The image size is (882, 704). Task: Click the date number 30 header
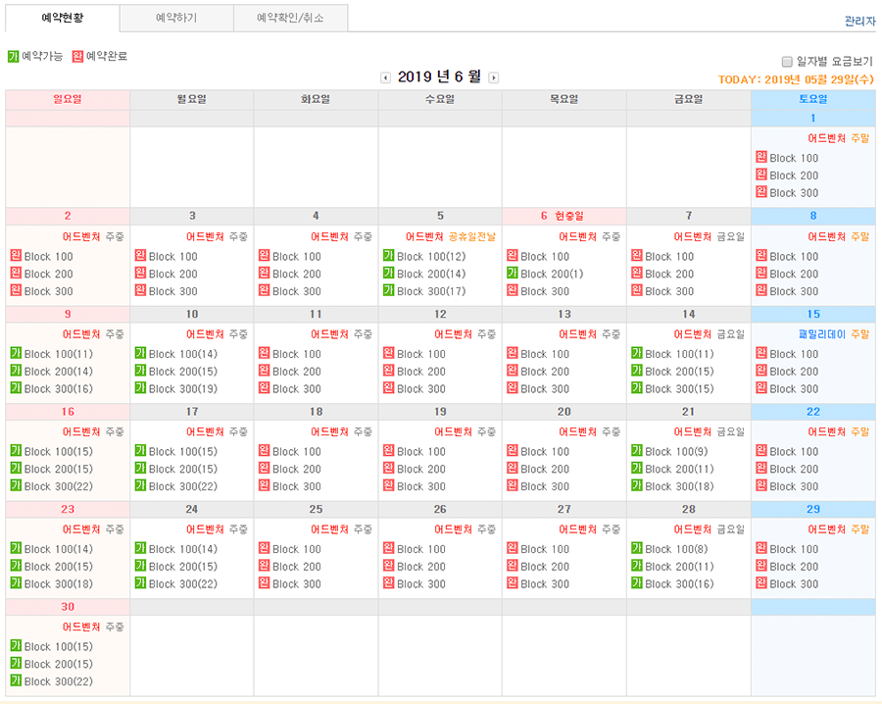[x=68, y=607]
